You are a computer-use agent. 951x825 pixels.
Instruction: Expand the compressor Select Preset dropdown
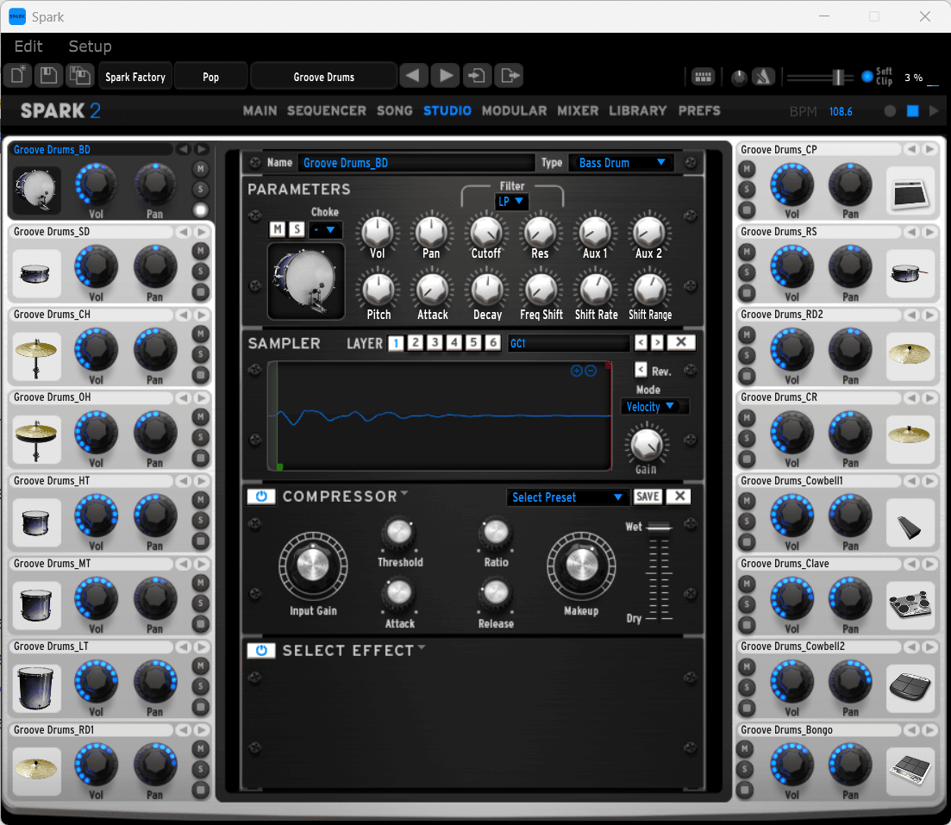[x=566, y=497]
